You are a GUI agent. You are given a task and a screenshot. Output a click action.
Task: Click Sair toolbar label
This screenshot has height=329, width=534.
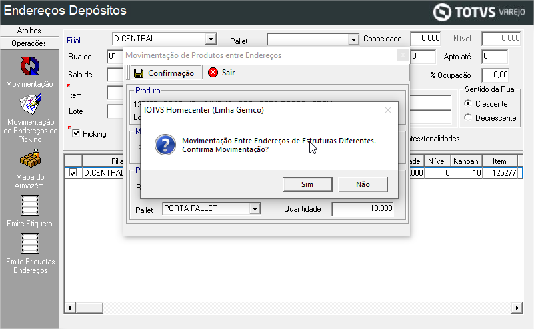[x=228, y=73]
